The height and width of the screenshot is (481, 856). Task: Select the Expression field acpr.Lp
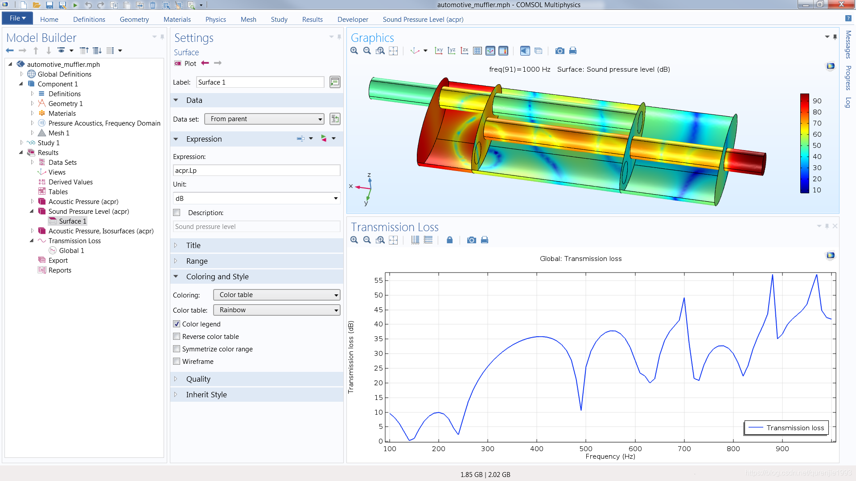pyautogui.click(x=256, y=170)
